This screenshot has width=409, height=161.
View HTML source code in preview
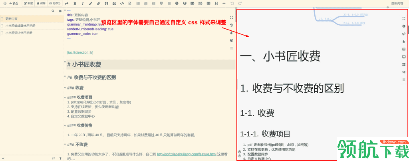(404, 34)
